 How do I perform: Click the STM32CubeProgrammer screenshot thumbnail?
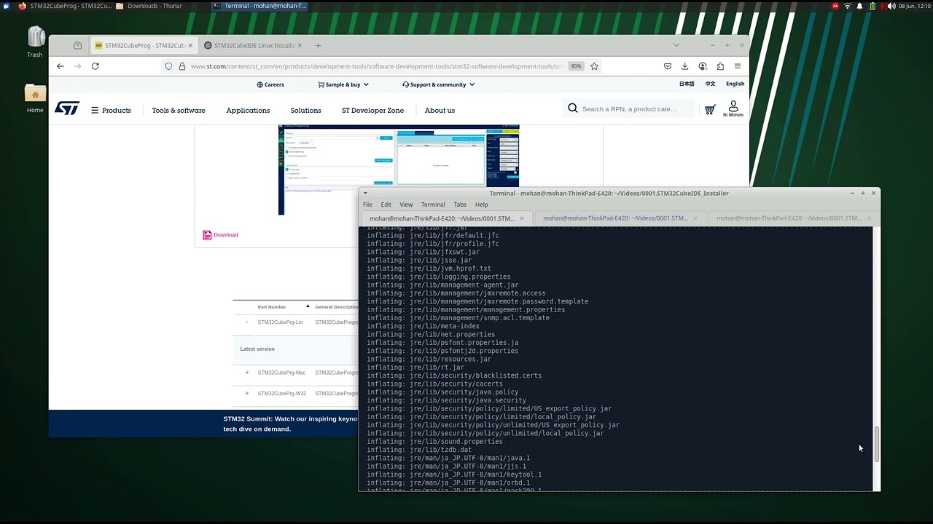(399, 170)
